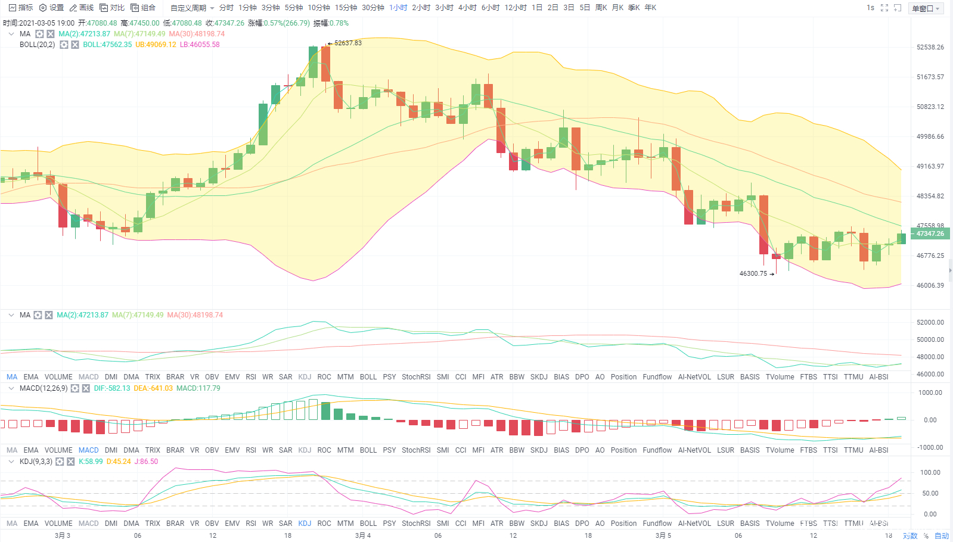Viewport: 953px width, 542px height.
Task: Switch to 12小时 timeframe
Action: coord(516,8)
